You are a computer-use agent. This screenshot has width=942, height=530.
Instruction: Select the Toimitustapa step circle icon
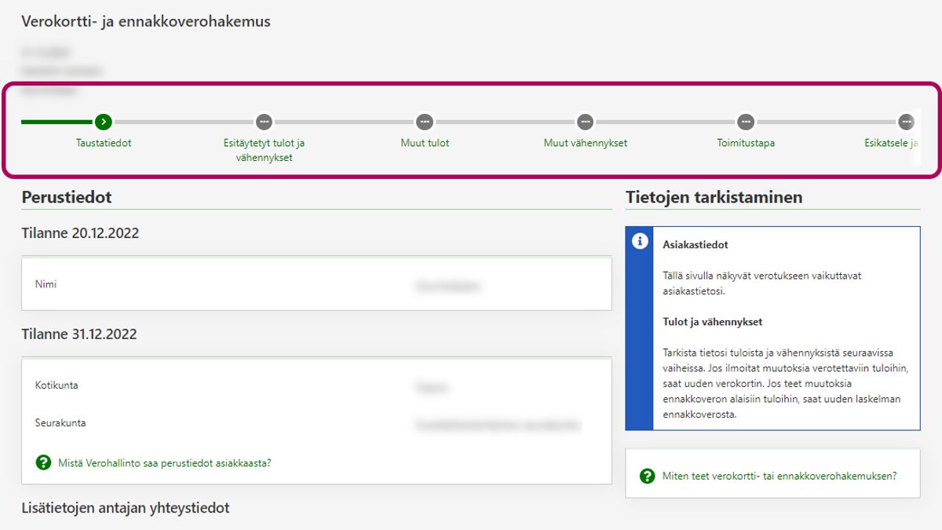click(746, 122)
